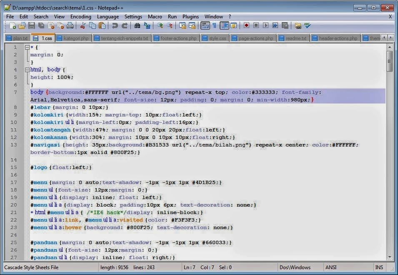The width and height of the screenshot is (398, 275).
Task: Create a new document with the New icon
Action: pos(13,25)
